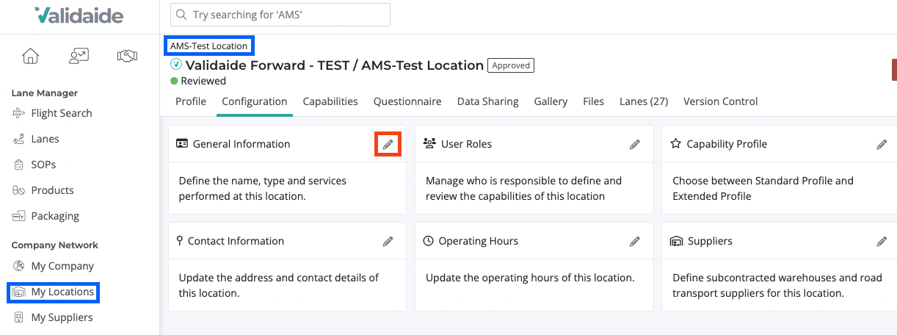This screenshot has height=335, width=897.
Task: Click the Approved status badge
Action: (x=511, y=65)
